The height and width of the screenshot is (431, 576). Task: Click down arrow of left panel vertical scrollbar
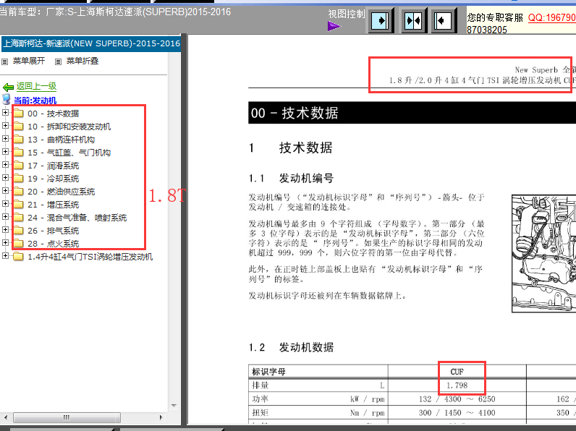click(x=174, y=406)
